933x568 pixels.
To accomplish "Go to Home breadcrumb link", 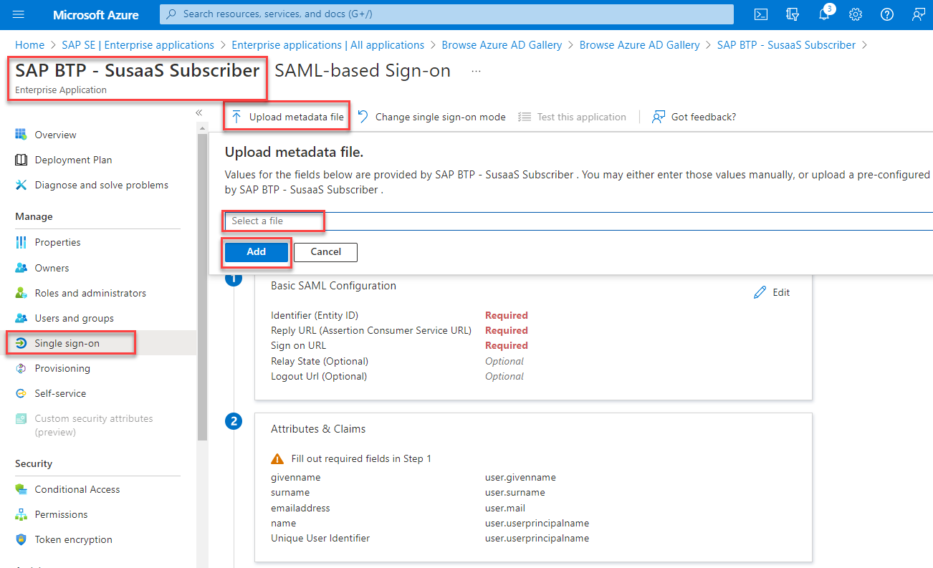I will (29, 44).
